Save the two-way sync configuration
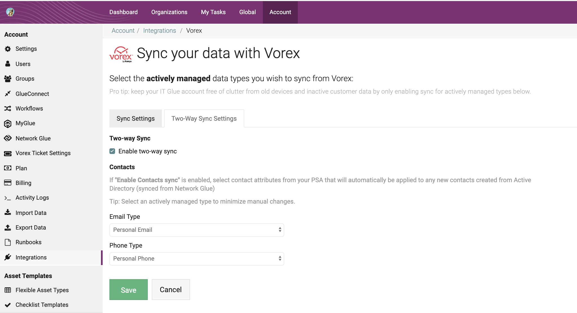Viewport: 577px width, 313px height. [128, 289]
